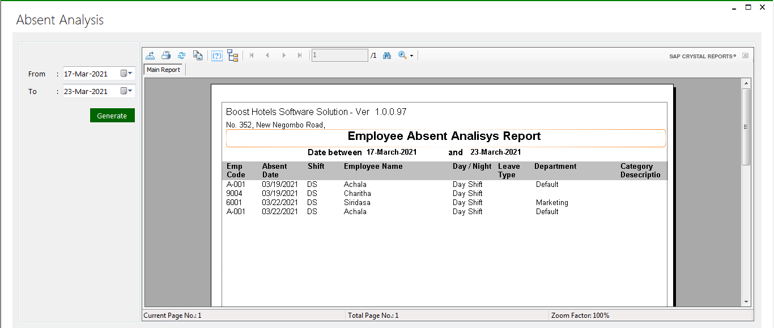This screenshot has height=328, width=774.
Task: Click the Generate button
Action: point(112,116)
